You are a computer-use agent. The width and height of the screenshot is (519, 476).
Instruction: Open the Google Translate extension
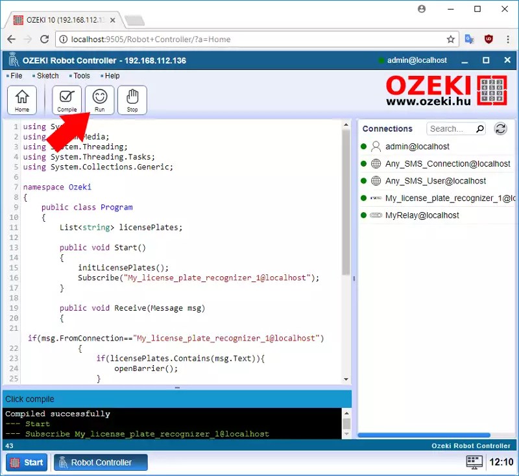point(469,40)
